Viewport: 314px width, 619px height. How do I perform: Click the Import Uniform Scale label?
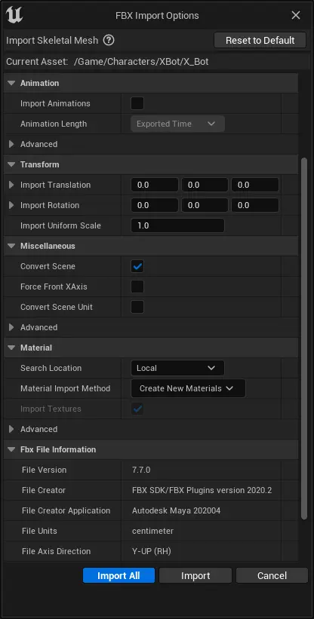coord(60,225)
